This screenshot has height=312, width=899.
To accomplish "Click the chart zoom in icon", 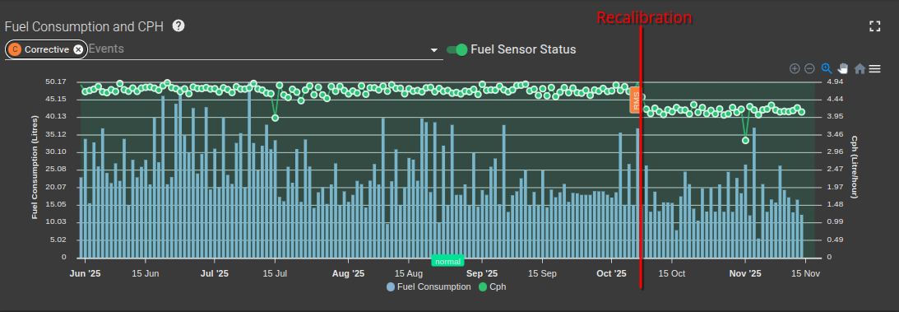I will 795,69.
